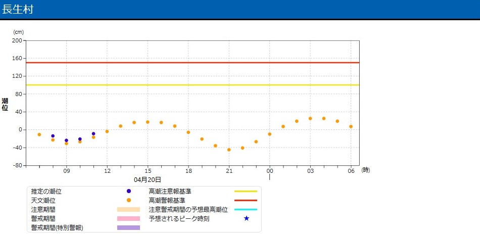Screen dimensions: 480x234
Task: Click the 200 label on the tide axis
Action: coord(18,40)
